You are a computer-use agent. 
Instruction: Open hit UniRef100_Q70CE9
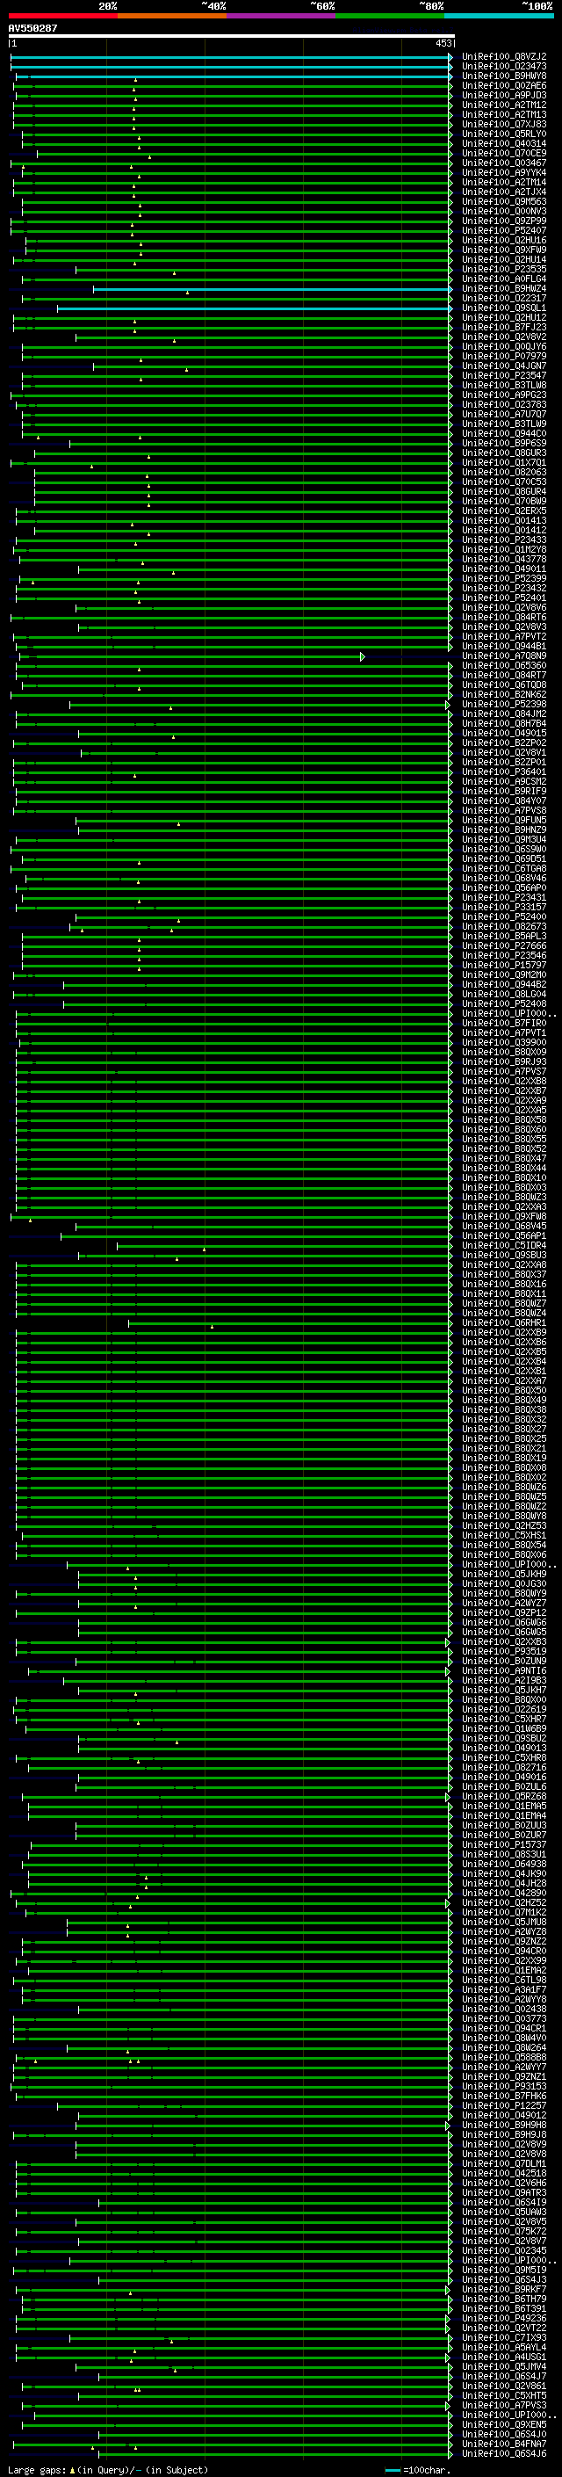point(504,153)
